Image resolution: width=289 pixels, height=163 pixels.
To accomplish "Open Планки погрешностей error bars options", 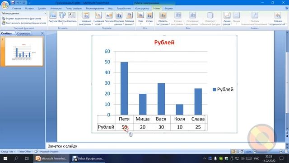I will [x=278, y=19].
